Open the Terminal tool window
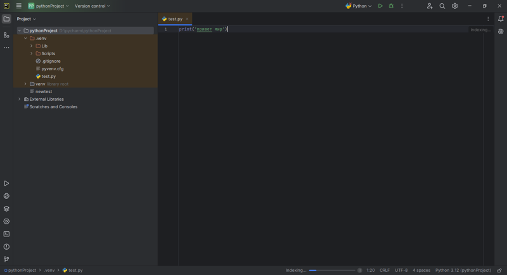 click(x=6, y=234)
